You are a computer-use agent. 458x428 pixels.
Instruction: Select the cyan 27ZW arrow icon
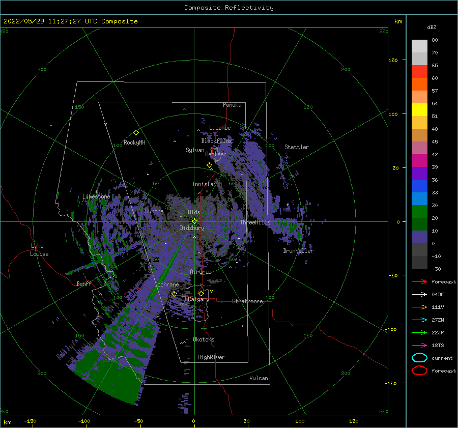tap(419, 320)
